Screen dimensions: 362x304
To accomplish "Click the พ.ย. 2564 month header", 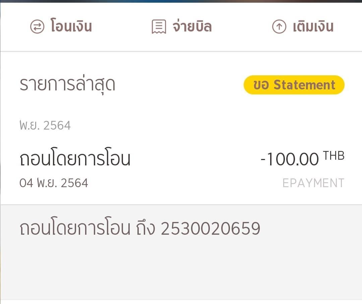I will point(45,126).
